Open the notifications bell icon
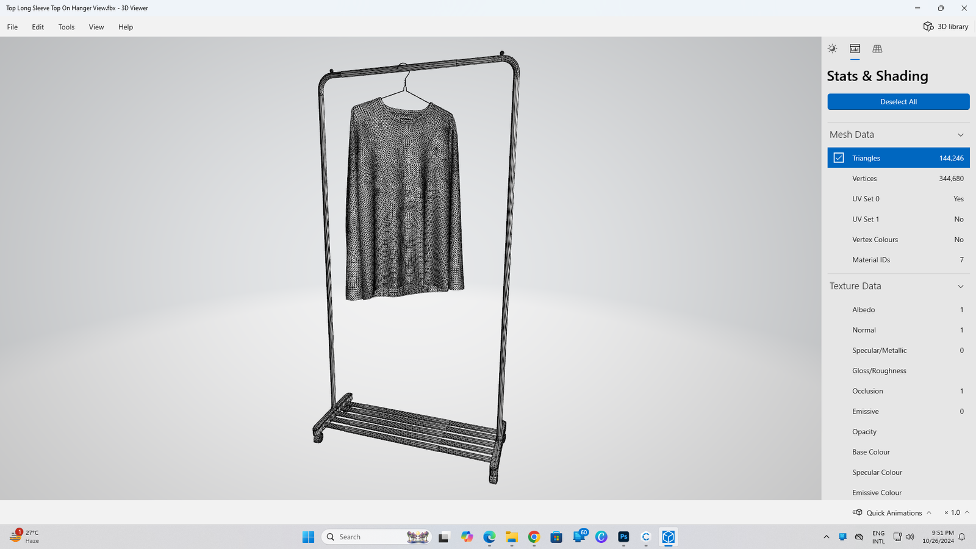Viewport: 976px width, 549px height. pos(962,537)
